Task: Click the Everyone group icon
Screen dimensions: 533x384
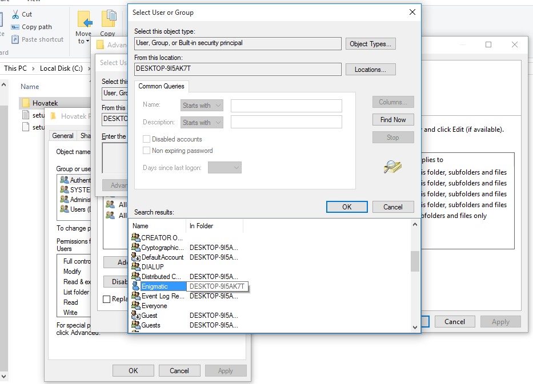Action: pyautogui.click(x=135, y=306)
